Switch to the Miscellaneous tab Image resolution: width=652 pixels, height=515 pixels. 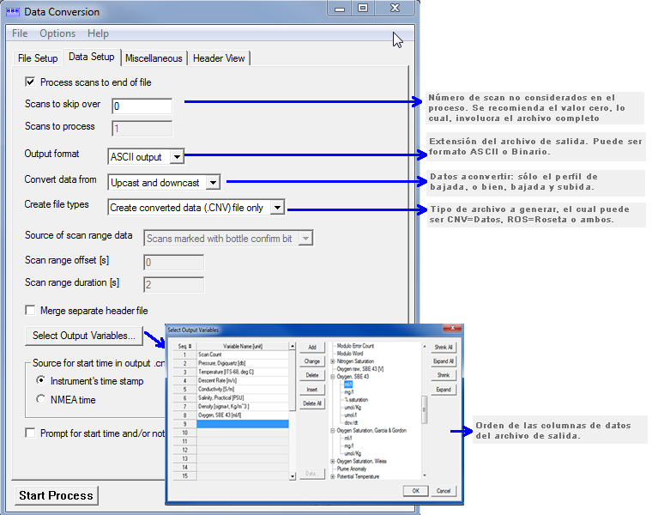154,58
